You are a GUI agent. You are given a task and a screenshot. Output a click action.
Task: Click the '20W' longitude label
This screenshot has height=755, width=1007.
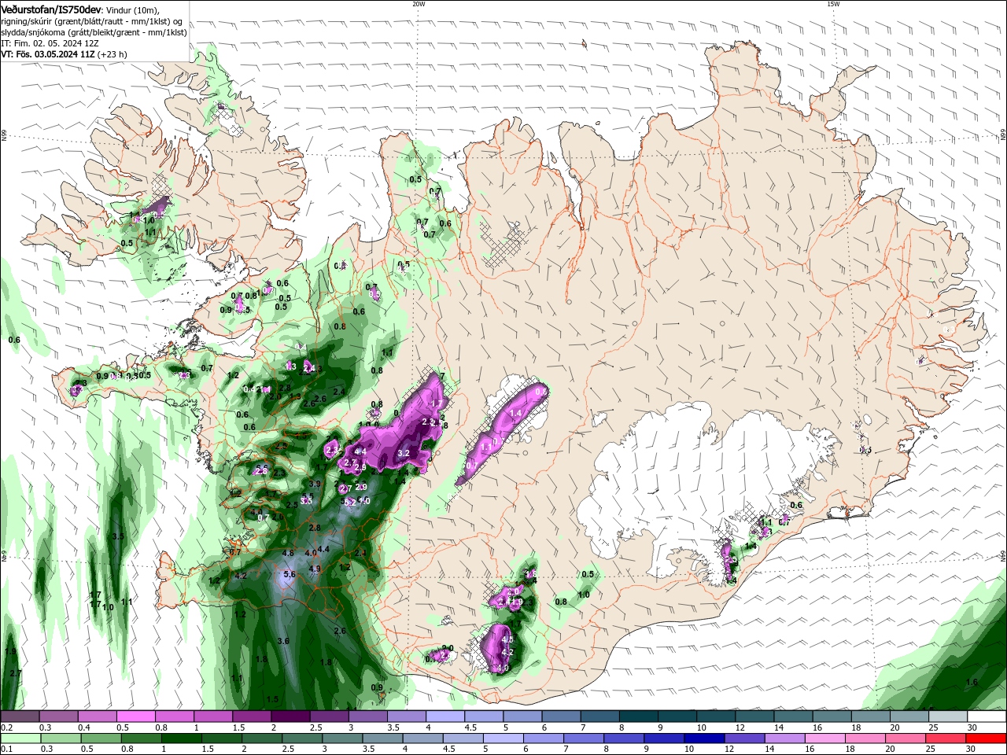pyautogui.click(x=419, y=4)
